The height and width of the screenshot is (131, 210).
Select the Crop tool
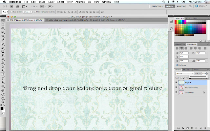[x=3, y=36]
